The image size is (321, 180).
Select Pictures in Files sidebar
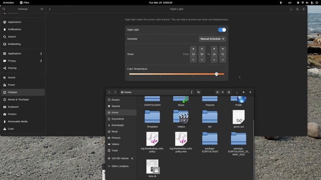click(x=121, y=138)
